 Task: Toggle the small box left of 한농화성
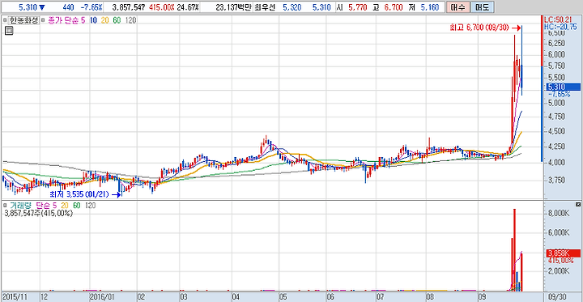click(x=5, y=21)
